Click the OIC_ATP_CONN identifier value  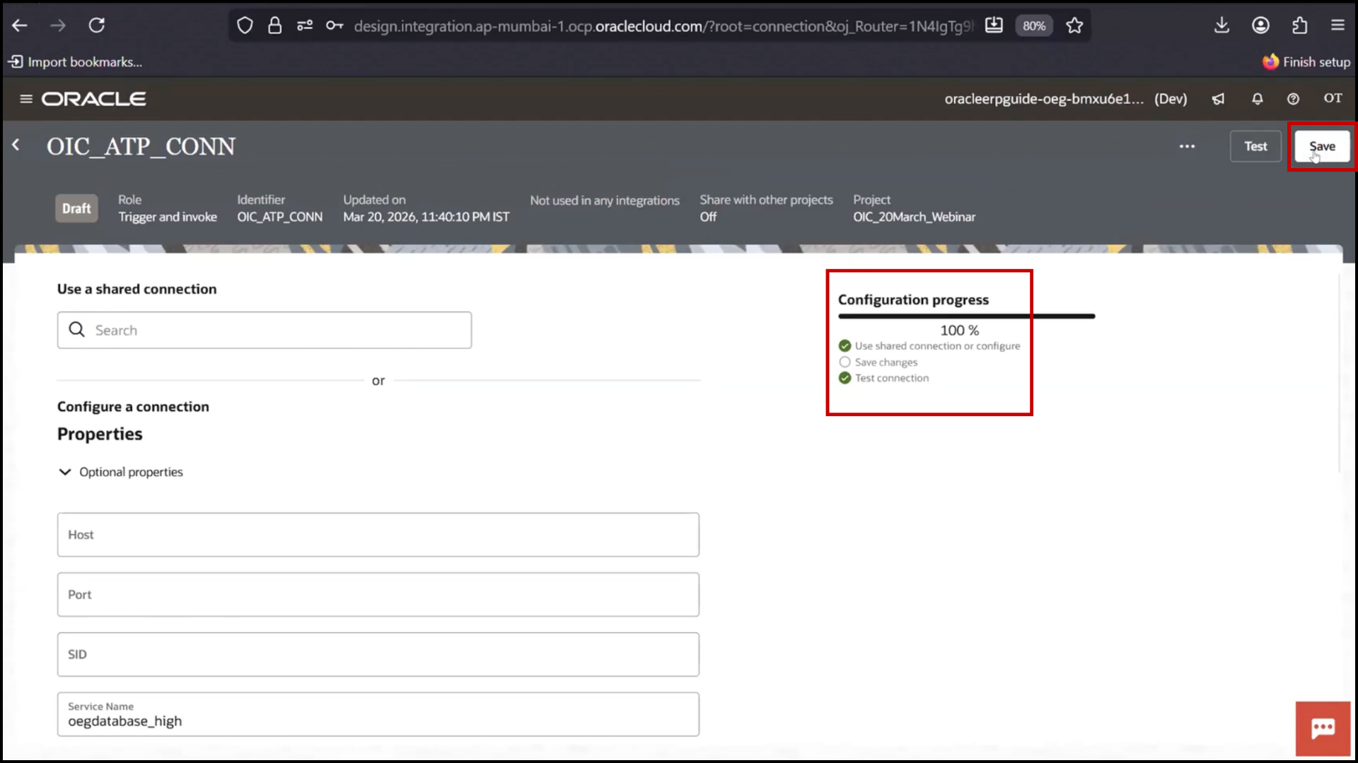(x=279, y=217)
